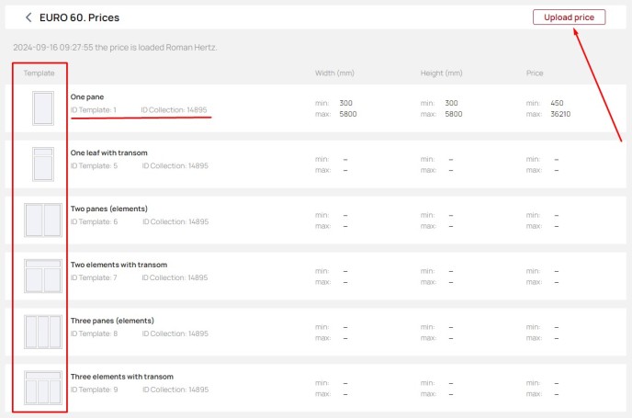Click the Price column header
Screen dimensions: 632x418
tap(535, 73)
